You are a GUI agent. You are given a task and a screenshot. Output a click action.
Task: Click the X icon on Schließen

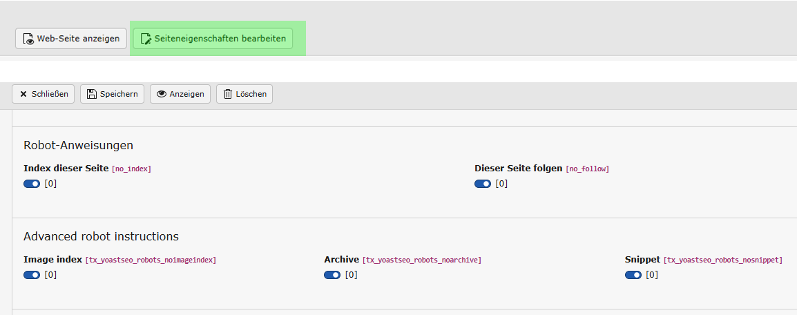tap(23, 94)
